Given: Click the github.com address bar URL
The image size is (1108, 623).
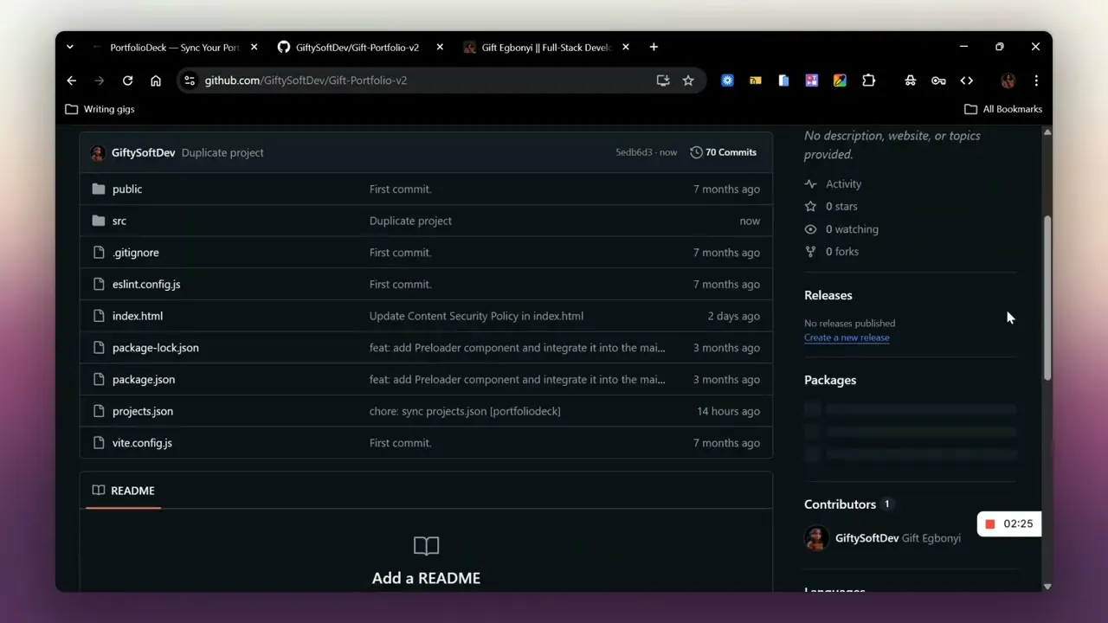Looking at the screenshot, I should click(306, 80).
